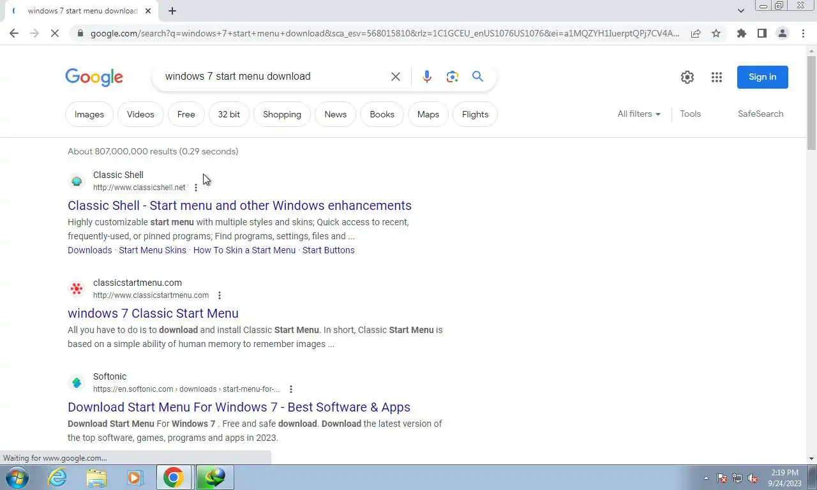Open the search Tools options

[x=691, y=114]
